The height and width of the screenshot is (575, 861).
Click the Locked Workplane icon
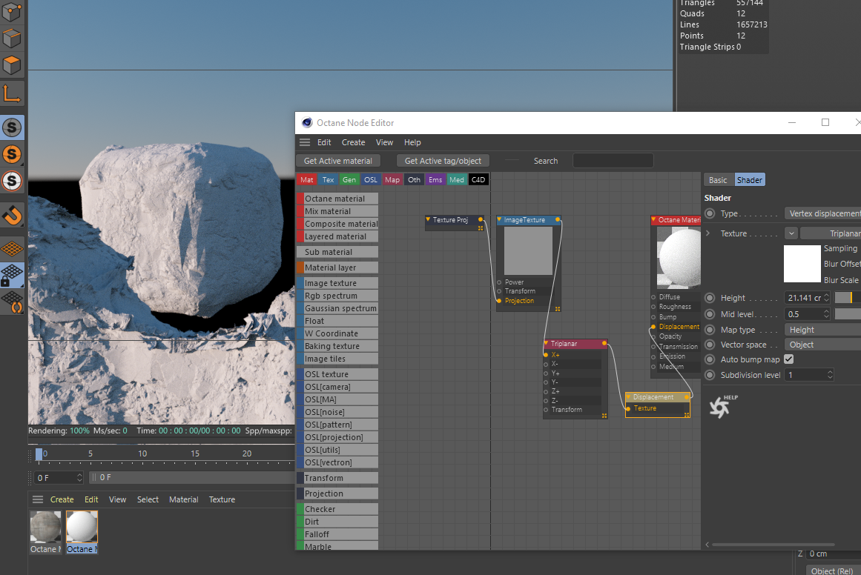12,275
